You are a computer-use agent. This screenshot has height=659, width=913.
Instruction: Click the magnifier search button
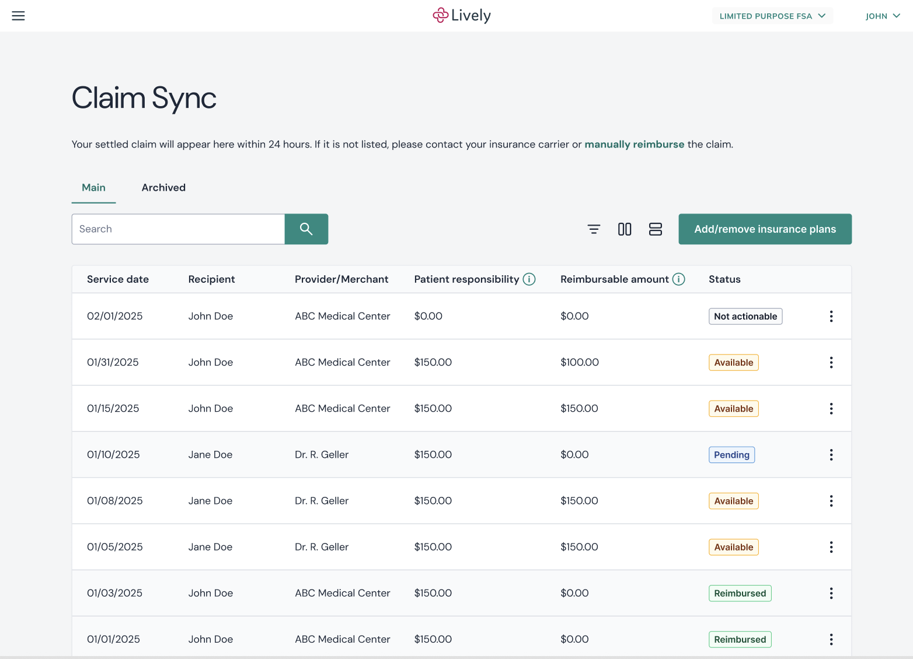tap(306, 229)
